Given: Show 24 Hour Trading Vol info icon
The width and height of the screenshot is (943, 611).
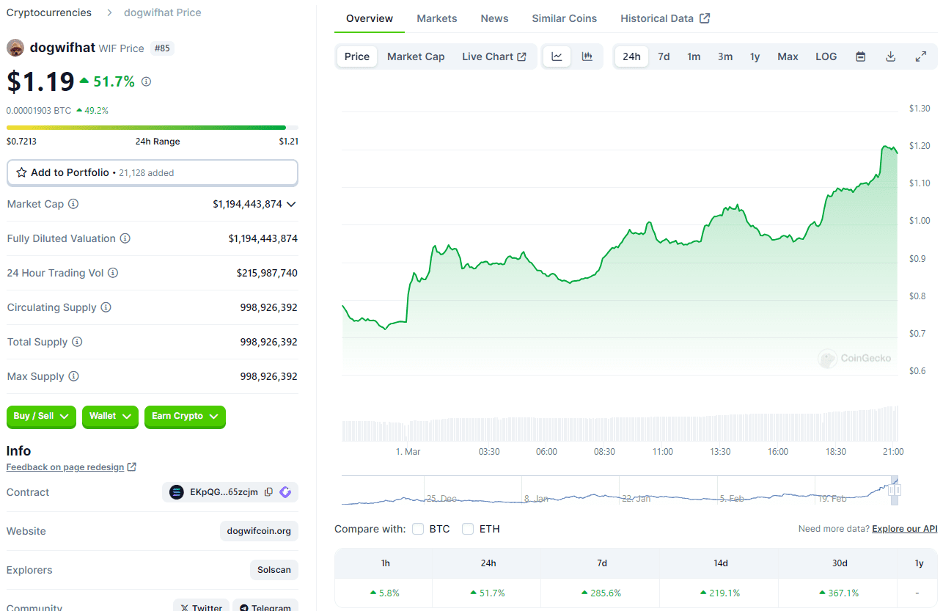Looking at the screenshot, I should [113, 273].
